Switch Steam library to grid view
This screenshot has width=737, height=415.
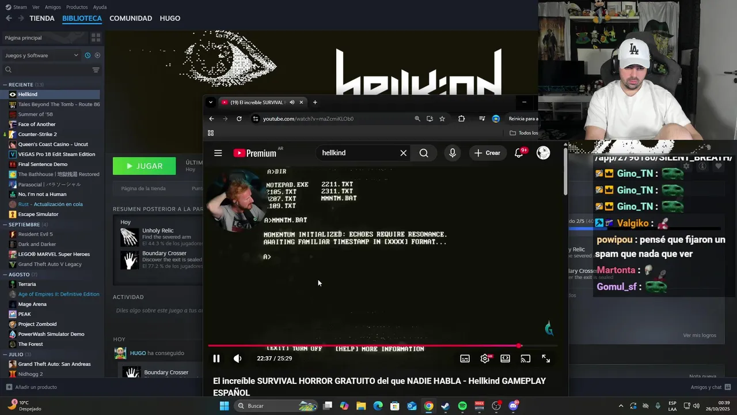(x=96, y=37)
